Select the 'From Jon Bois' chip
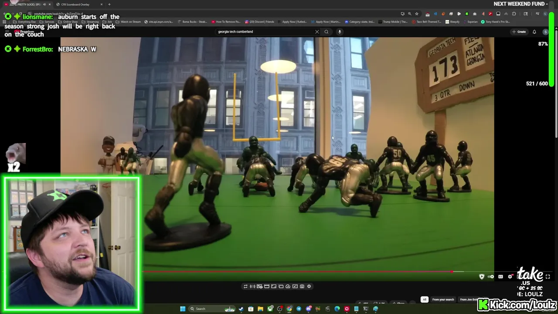This screenshot has width=558, height=314. point(469,300)
